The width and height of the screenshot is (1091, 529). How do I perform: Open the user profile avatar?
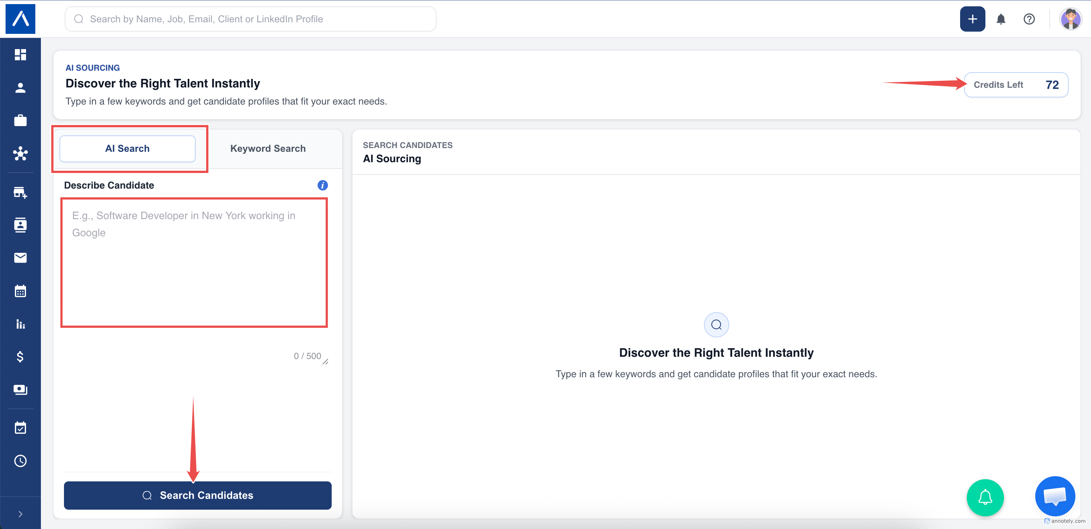1071,19
